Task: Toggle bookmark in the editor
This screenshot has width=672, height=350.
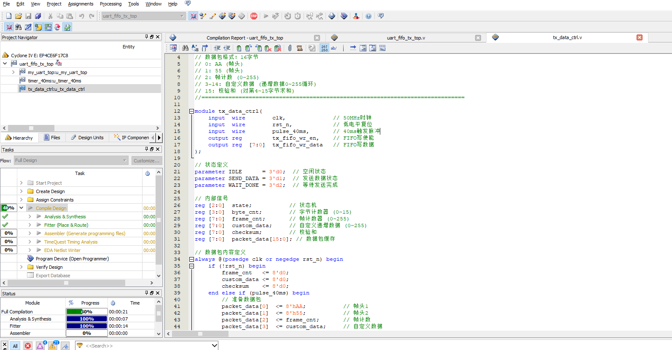Action: 239,48
